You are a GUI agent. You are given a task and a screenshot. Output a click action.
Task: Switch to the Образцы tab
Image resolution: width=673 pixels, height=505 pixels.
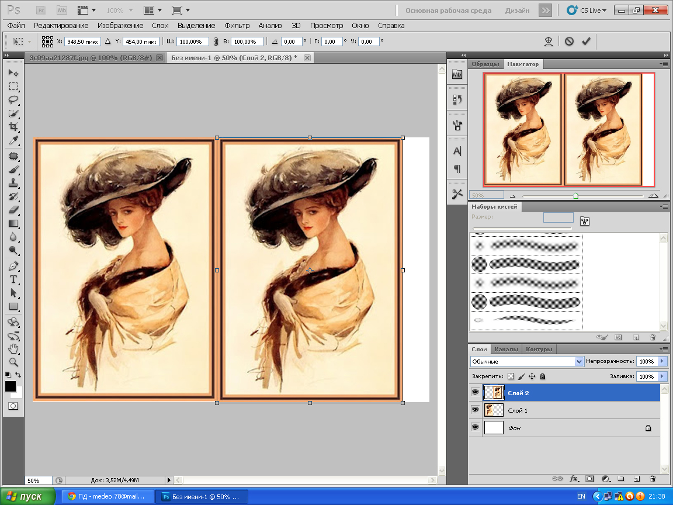485,64
